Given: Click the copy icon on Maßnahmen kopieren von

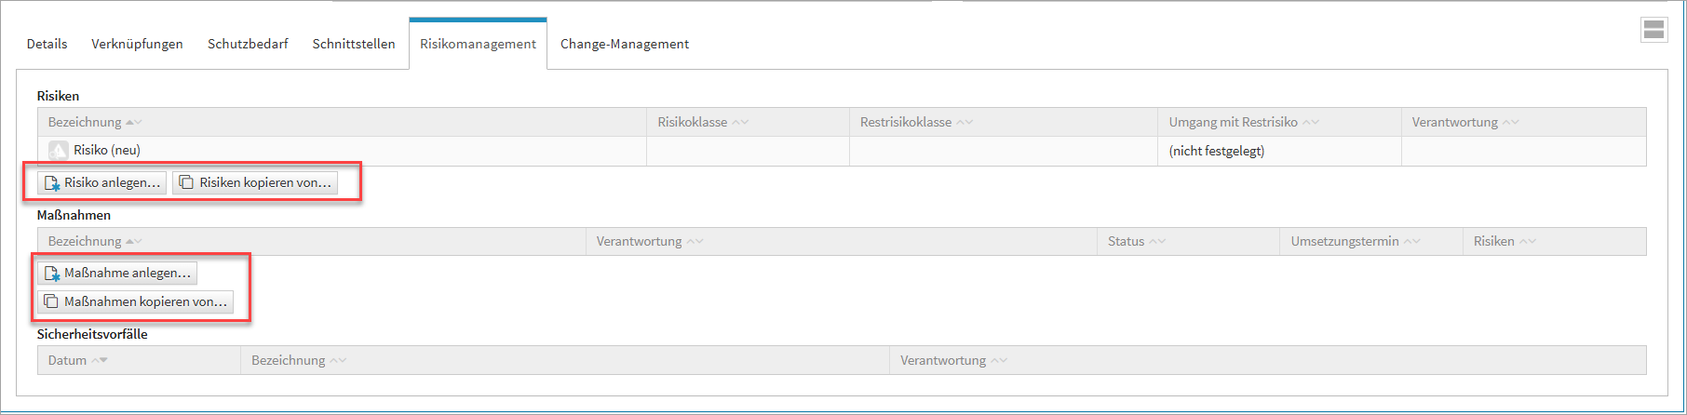Looking at the screenshot, I should [52, 302].
